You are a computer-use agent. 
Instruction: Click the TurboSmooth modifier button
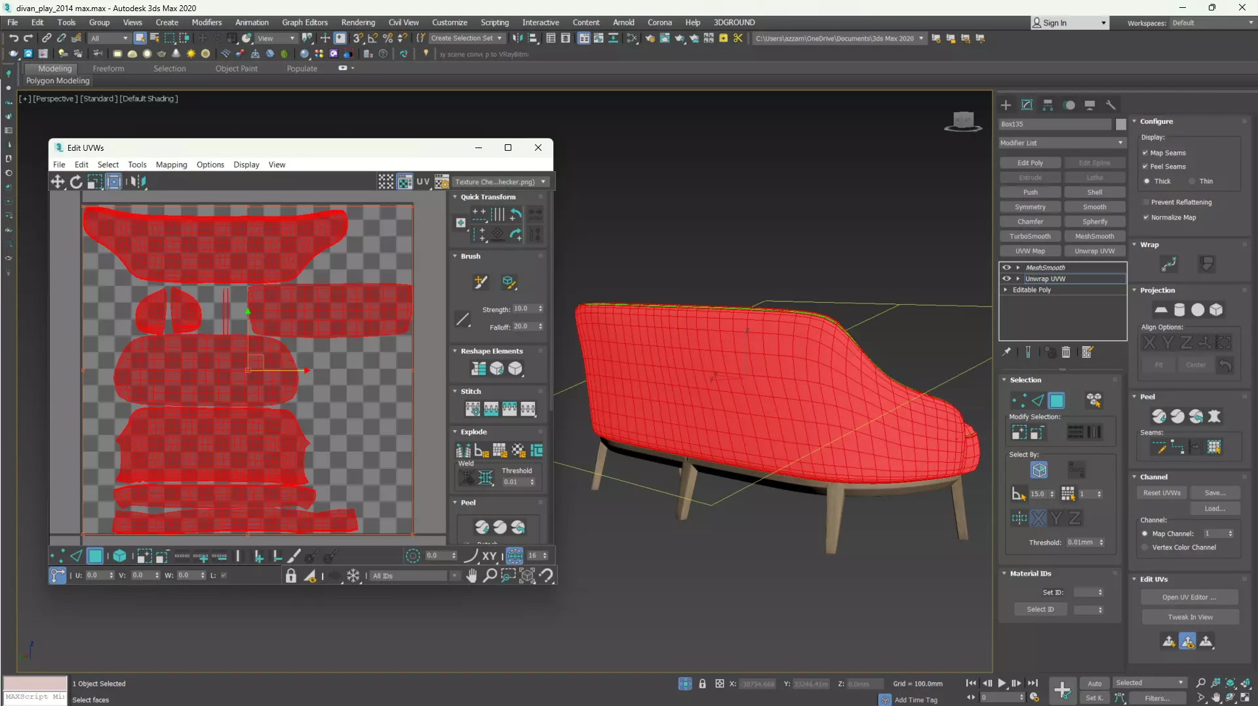click(1030, 236)
